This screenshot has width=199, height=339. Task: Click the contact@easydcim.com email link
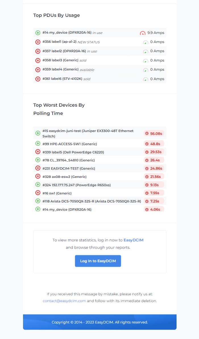tap(64, 301)
